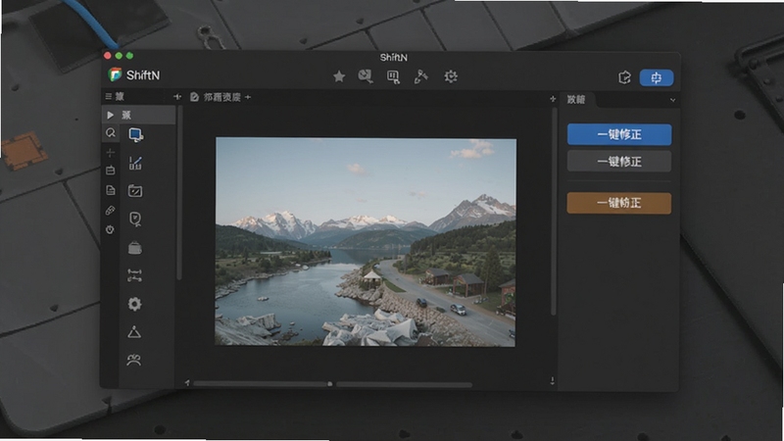Select the right panel's header tab

coord(576,100)
